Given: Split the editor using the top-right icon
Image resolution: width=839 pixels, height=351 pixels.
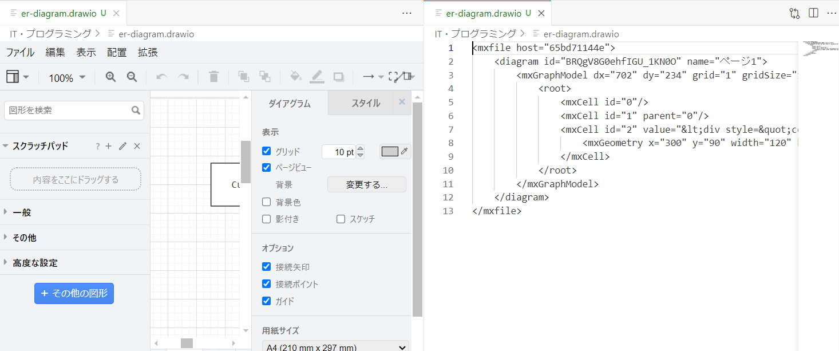Looking at the screenshot, I should point(813,13).
